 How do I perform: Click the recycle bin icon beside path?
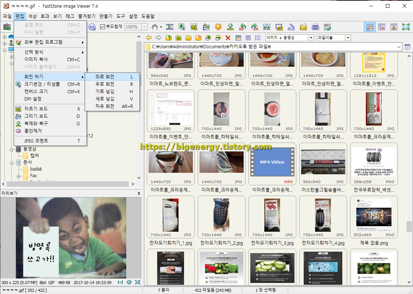[x=407, y=47]
